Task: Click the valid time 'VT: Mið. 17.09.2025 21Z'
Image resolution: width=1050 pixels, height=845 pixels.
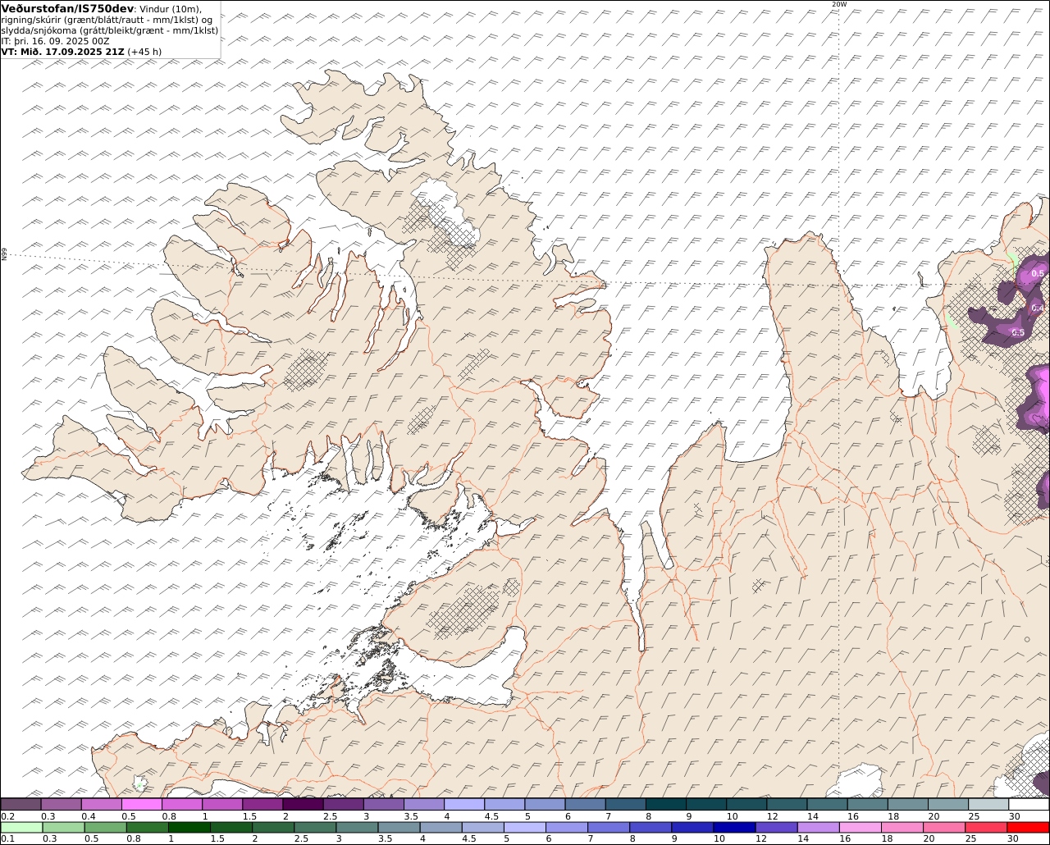Action: tap(62, 52)
